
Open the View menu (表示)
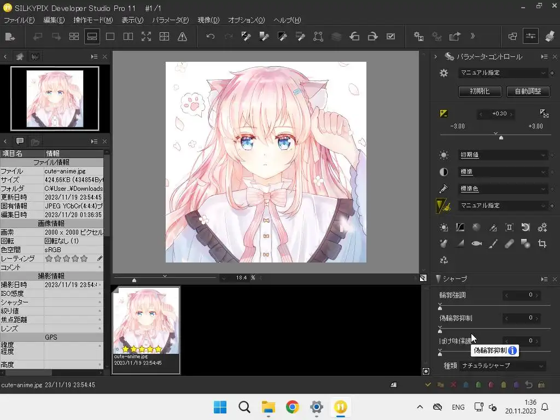click(132, 20)
